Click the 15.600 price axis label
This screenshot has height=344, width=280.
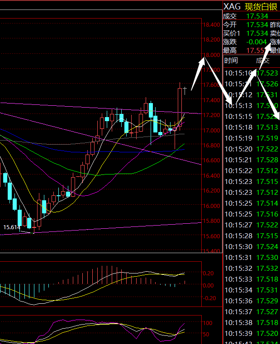pos(211,236)
